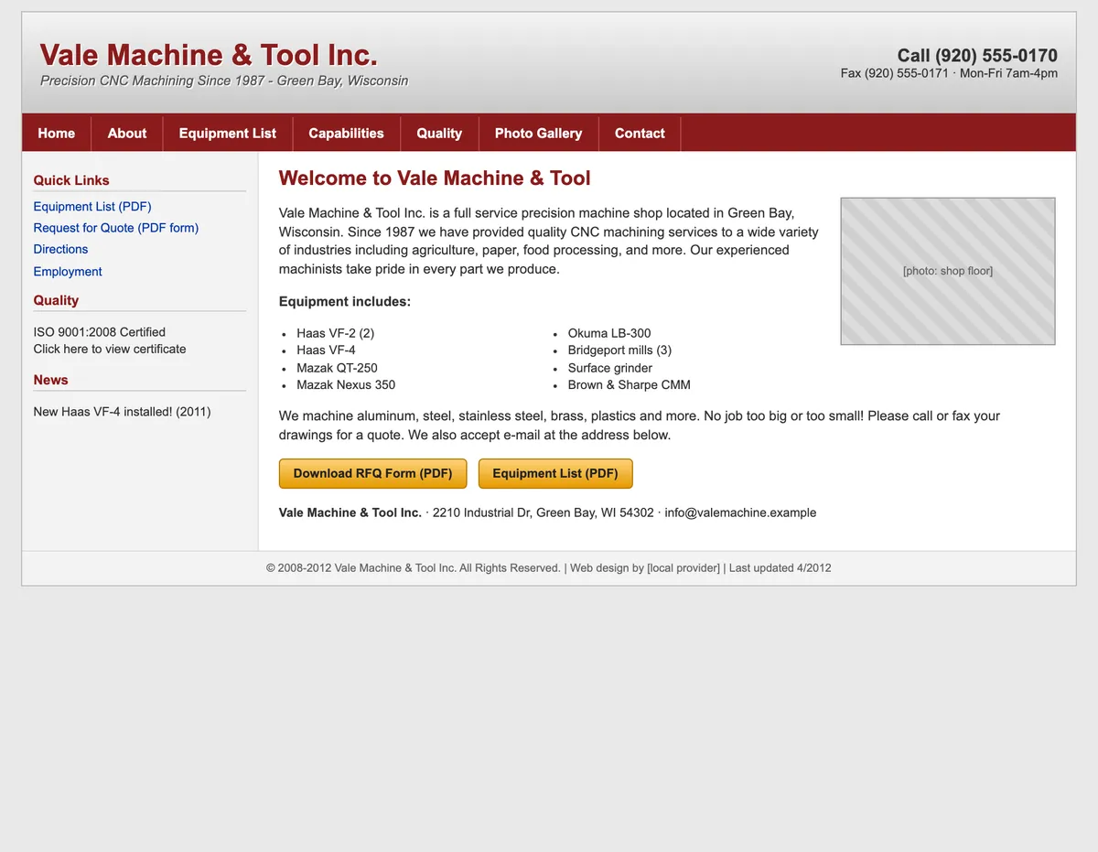Screen dimensions: 1098x852
Task: Click the News sidebar heading
Action: [x=51, y=380]
